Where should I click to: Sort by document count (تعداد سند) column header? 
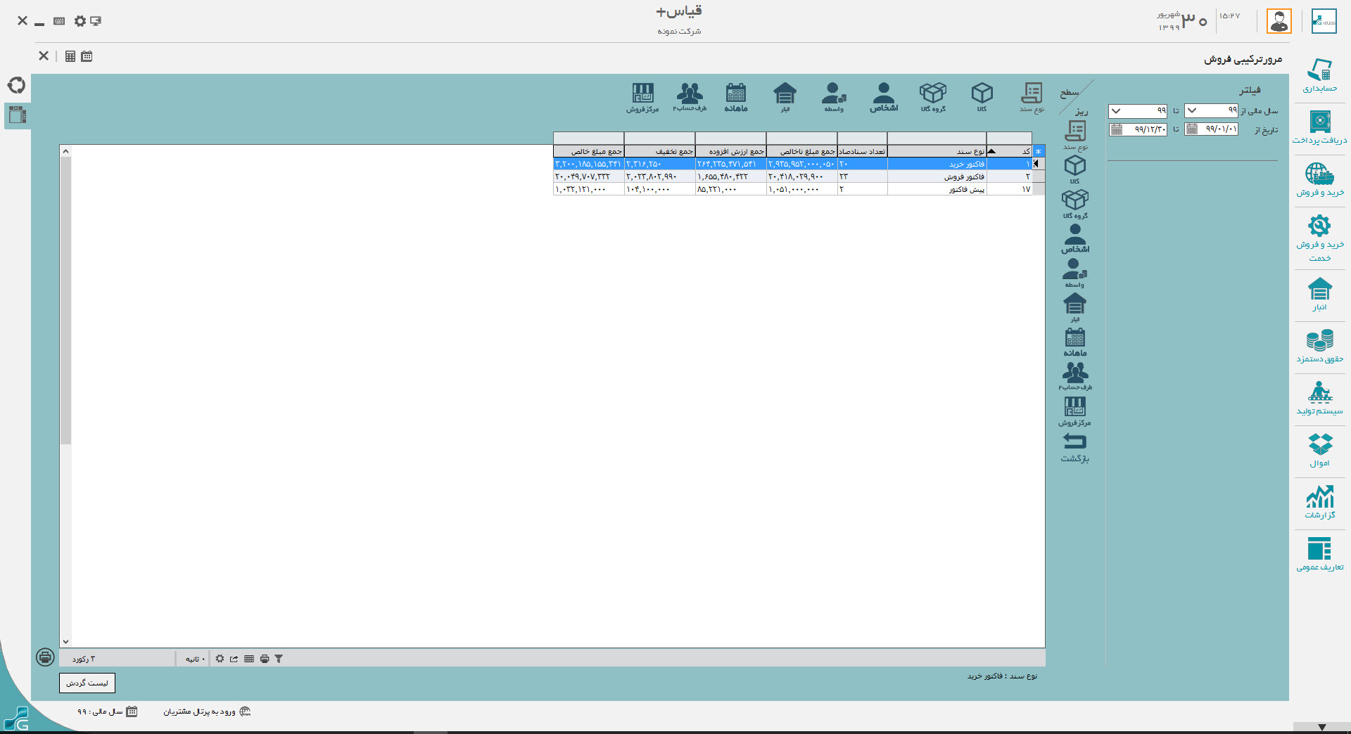pyautogui.click(x=863, y=151)
